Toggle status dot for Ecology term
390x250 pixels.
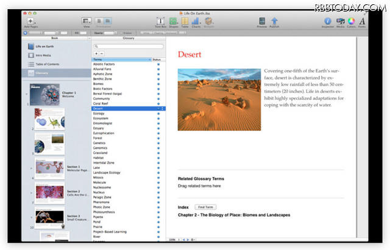(x=159, y=114)
